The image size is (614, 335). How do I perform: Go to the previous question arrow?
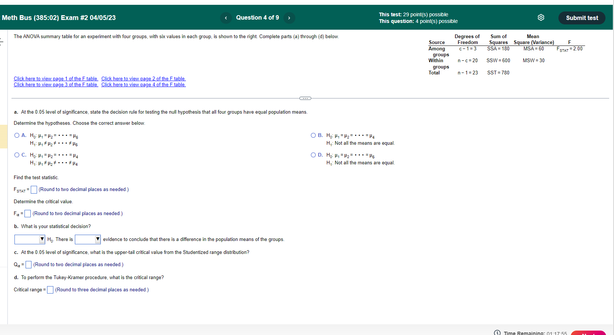(x=226, y=18)
